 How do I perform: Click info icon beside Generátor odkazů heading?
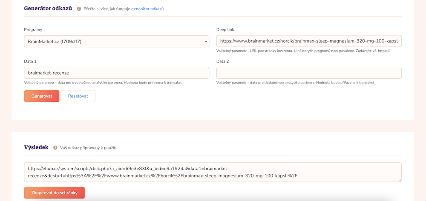tap(79, 9)
